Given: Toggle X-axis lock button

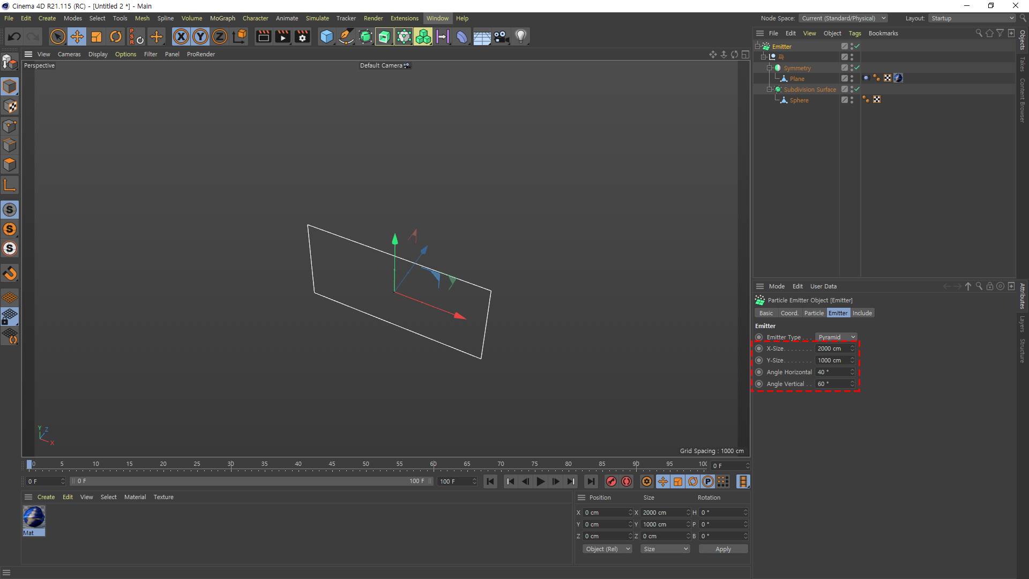Looking at the screenshot, I should pos(181,36).
